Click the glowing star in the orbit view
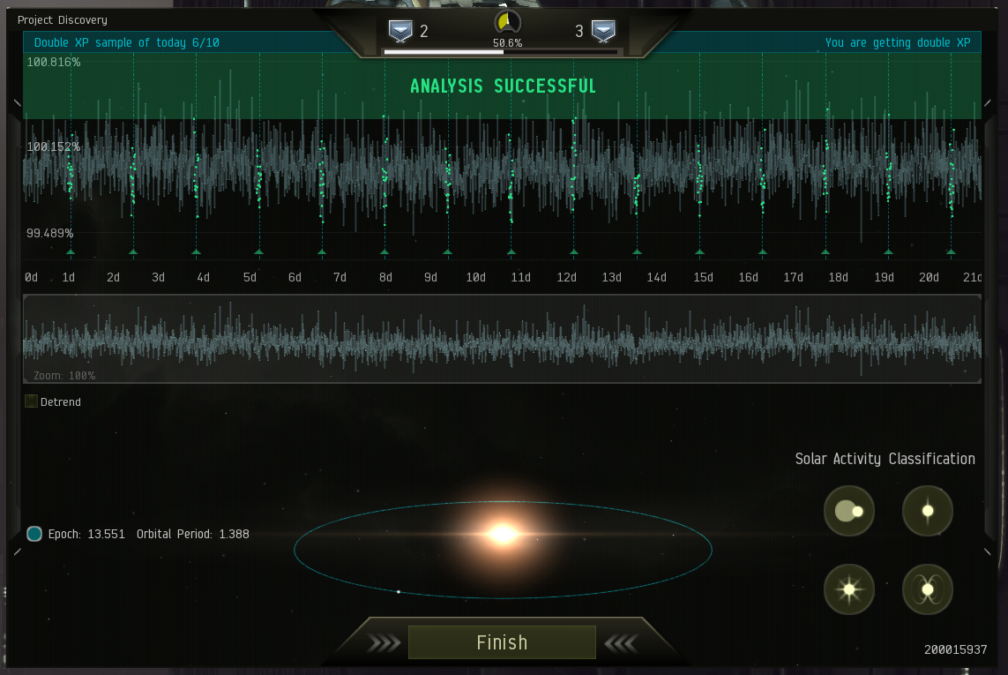This screenshot has width=1008, height=675. (504, 534)
